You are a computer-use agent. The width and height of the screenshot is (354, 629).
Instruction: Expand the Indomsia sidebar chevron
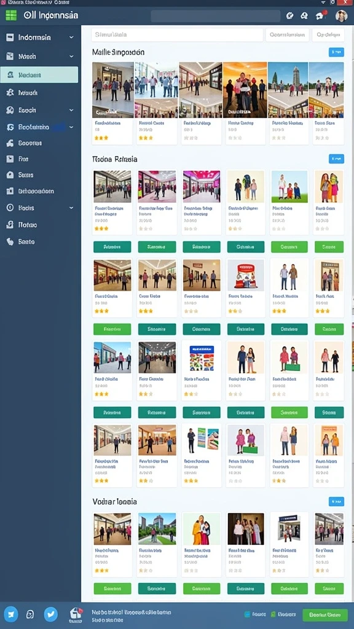(71, 37)
